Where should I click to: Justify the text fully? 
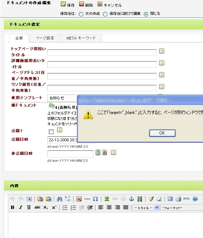(126, 207)
